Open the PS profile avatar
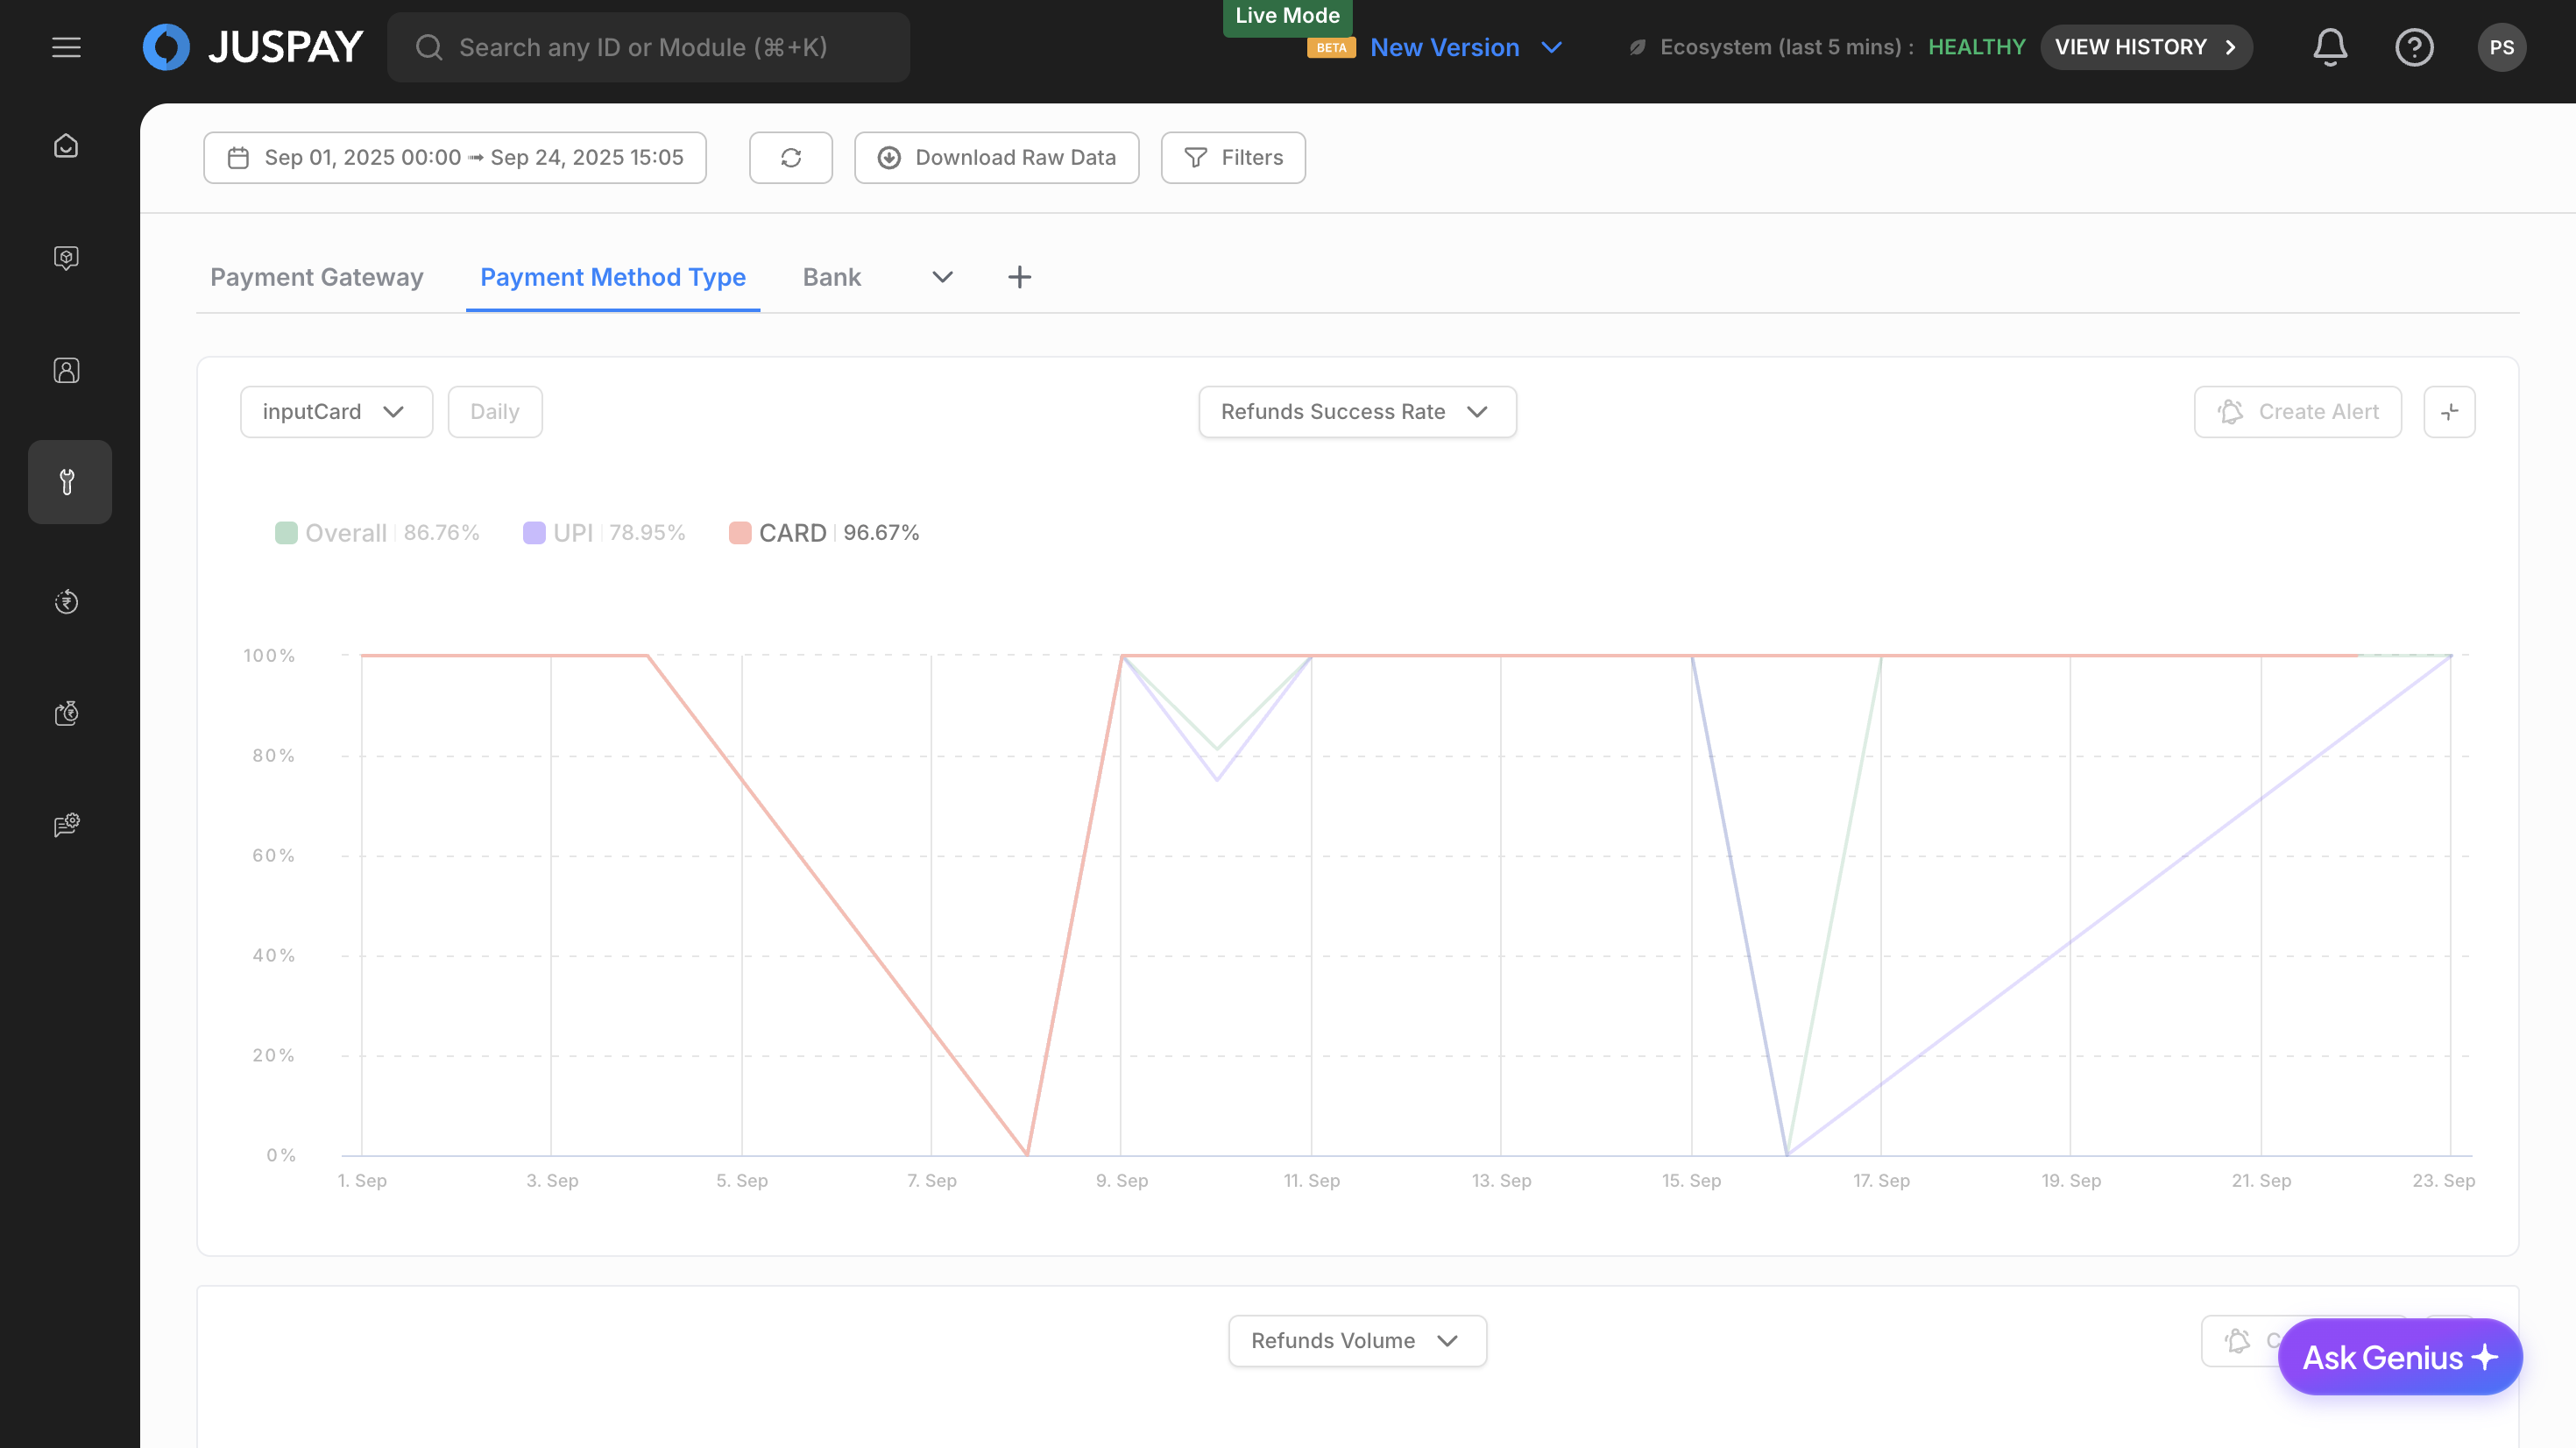 pyautogui.click(x=2501, y=47)
